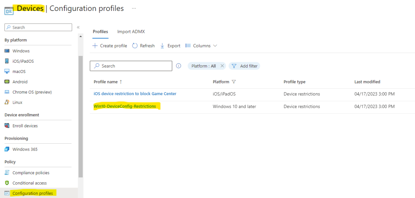
Task: Click Add filter button
Action: tap(244, 66)
